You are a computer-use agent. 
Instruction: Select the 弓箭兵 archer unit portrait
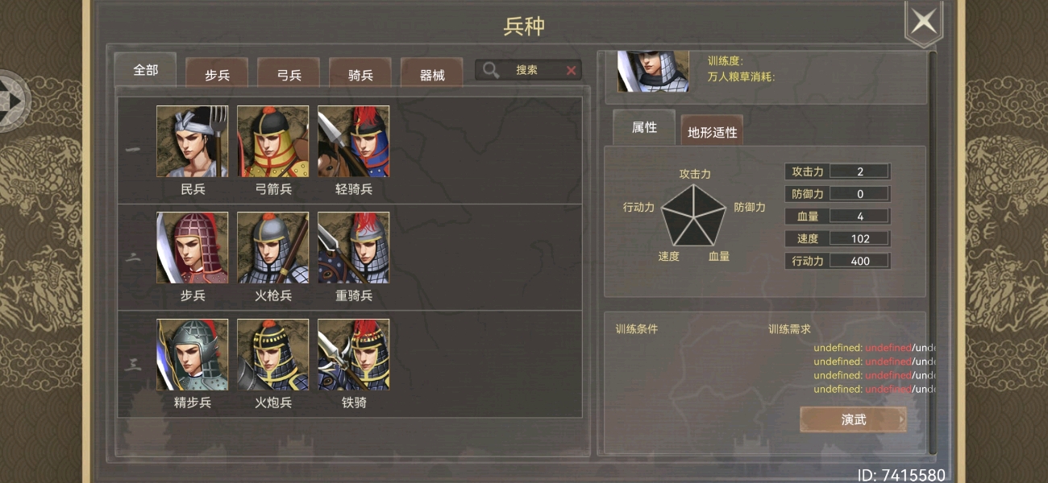[x=272, y=141]
